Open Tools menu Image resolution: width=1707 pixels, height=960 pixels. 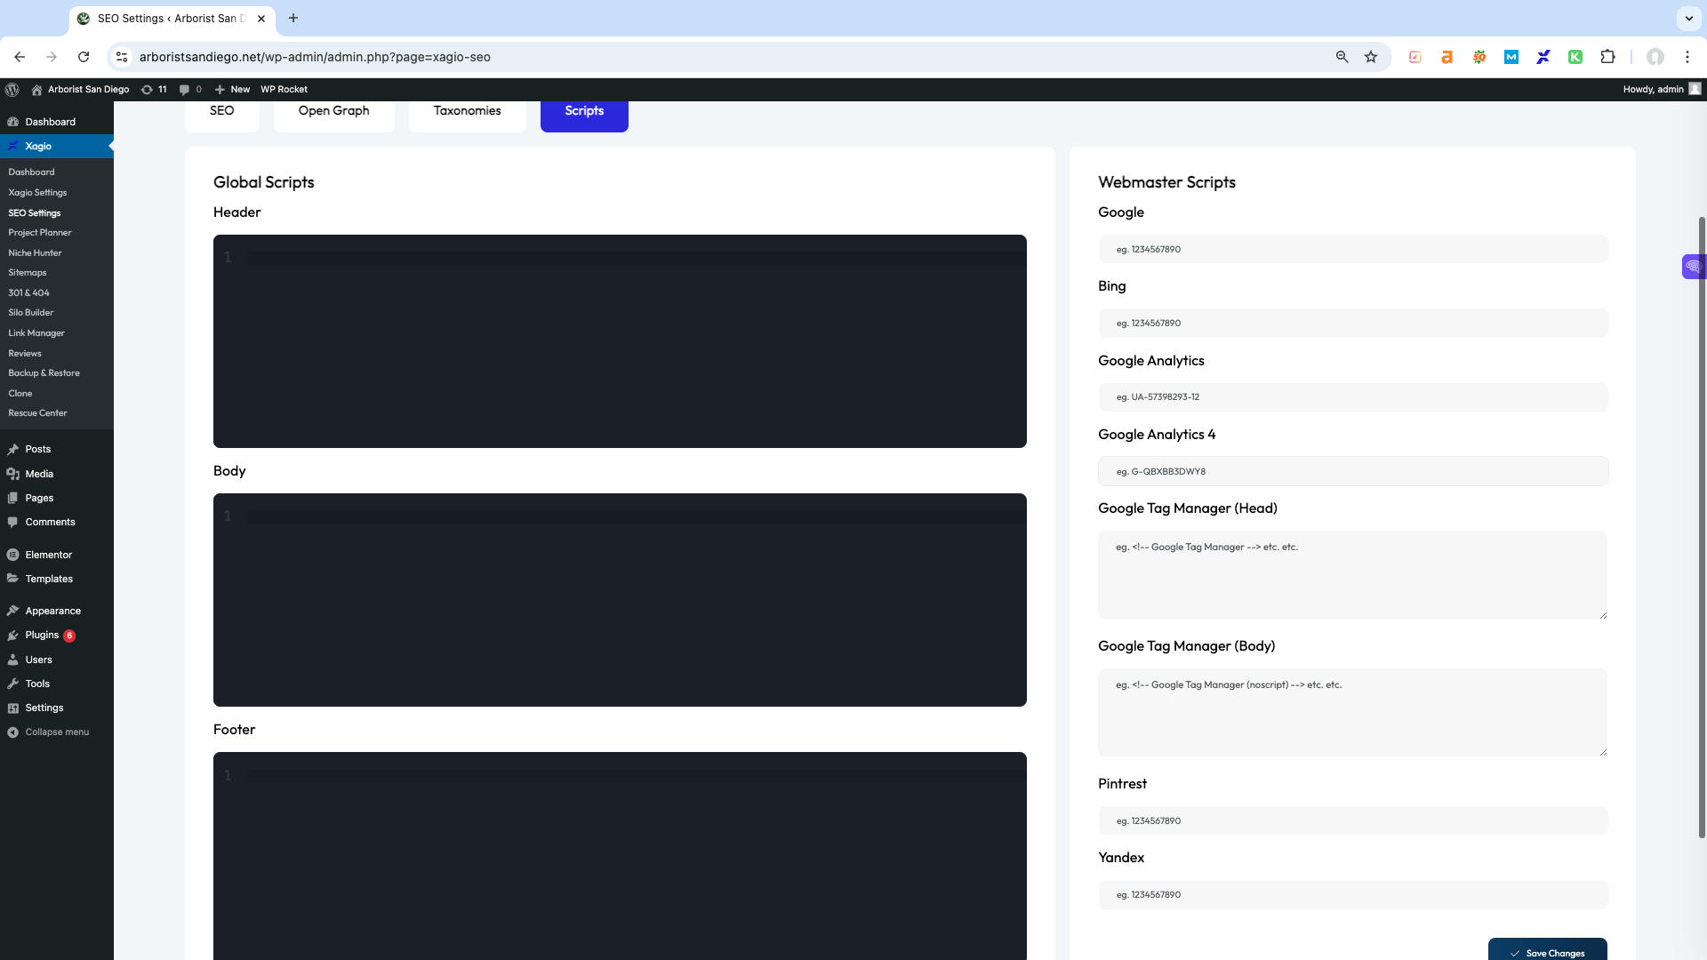[x=57, y=684]
